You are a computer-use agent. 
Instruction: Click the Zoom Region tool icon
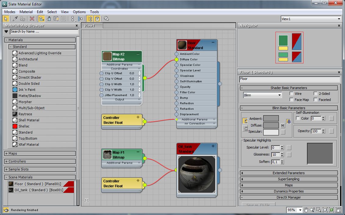[319, 210]
